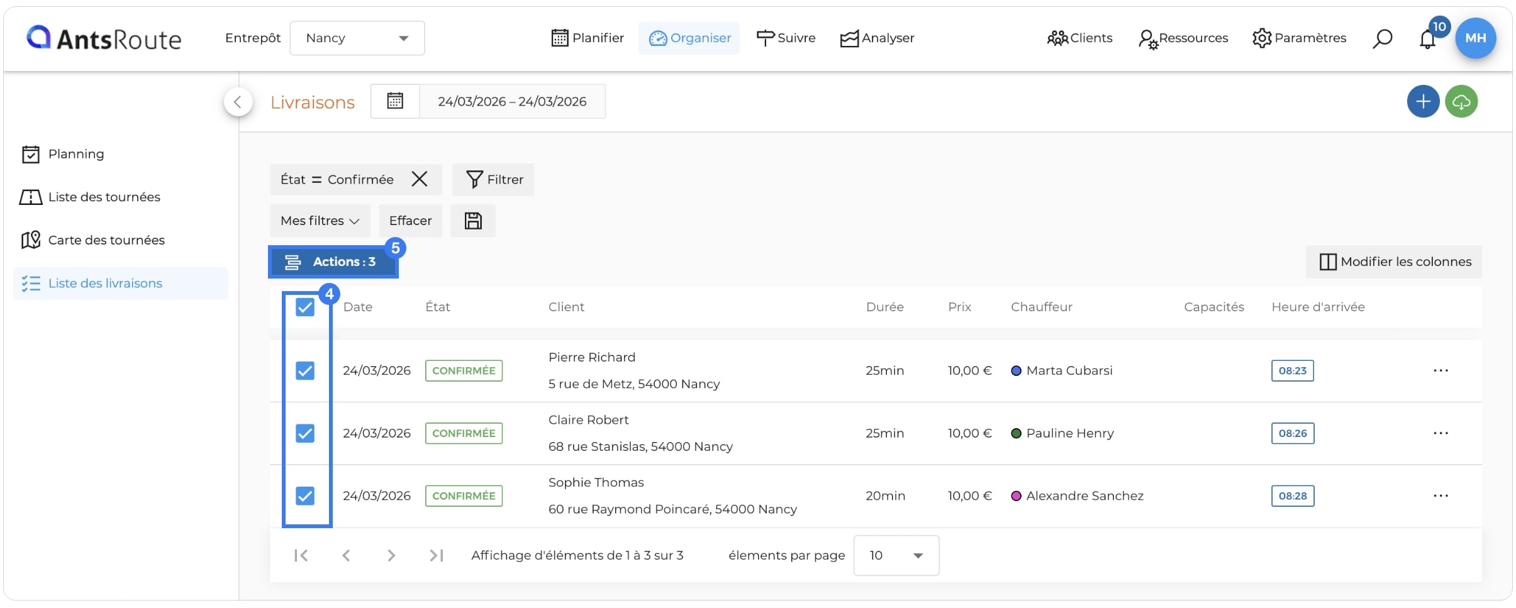Sort by the Durée column header

[884, 307]
